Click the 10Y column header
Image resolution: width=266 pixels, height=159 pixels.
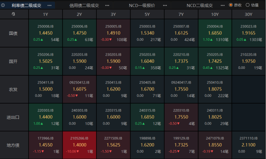(215, 15)
